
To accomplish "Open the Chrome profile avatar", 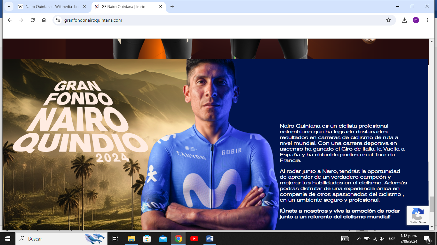I will (416, 20).
